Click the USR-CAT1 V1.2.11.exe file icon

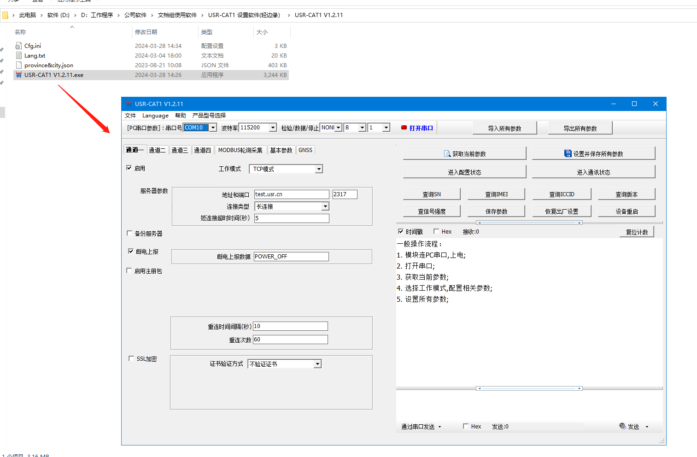(19, 75)
